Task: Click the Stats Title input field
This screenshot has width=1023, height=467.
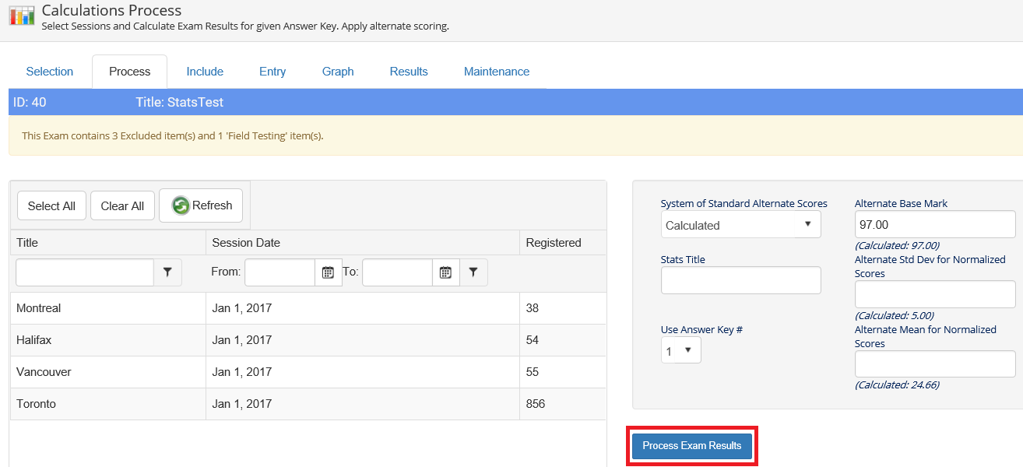Action: coord(740,280)
